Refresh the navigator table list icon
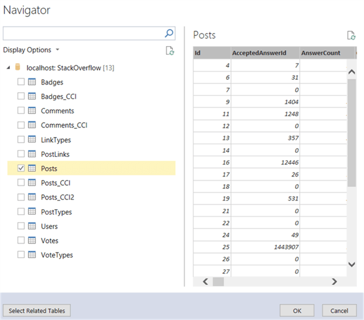This screenshot has width=364, height=320. click(x=170, y=51)
